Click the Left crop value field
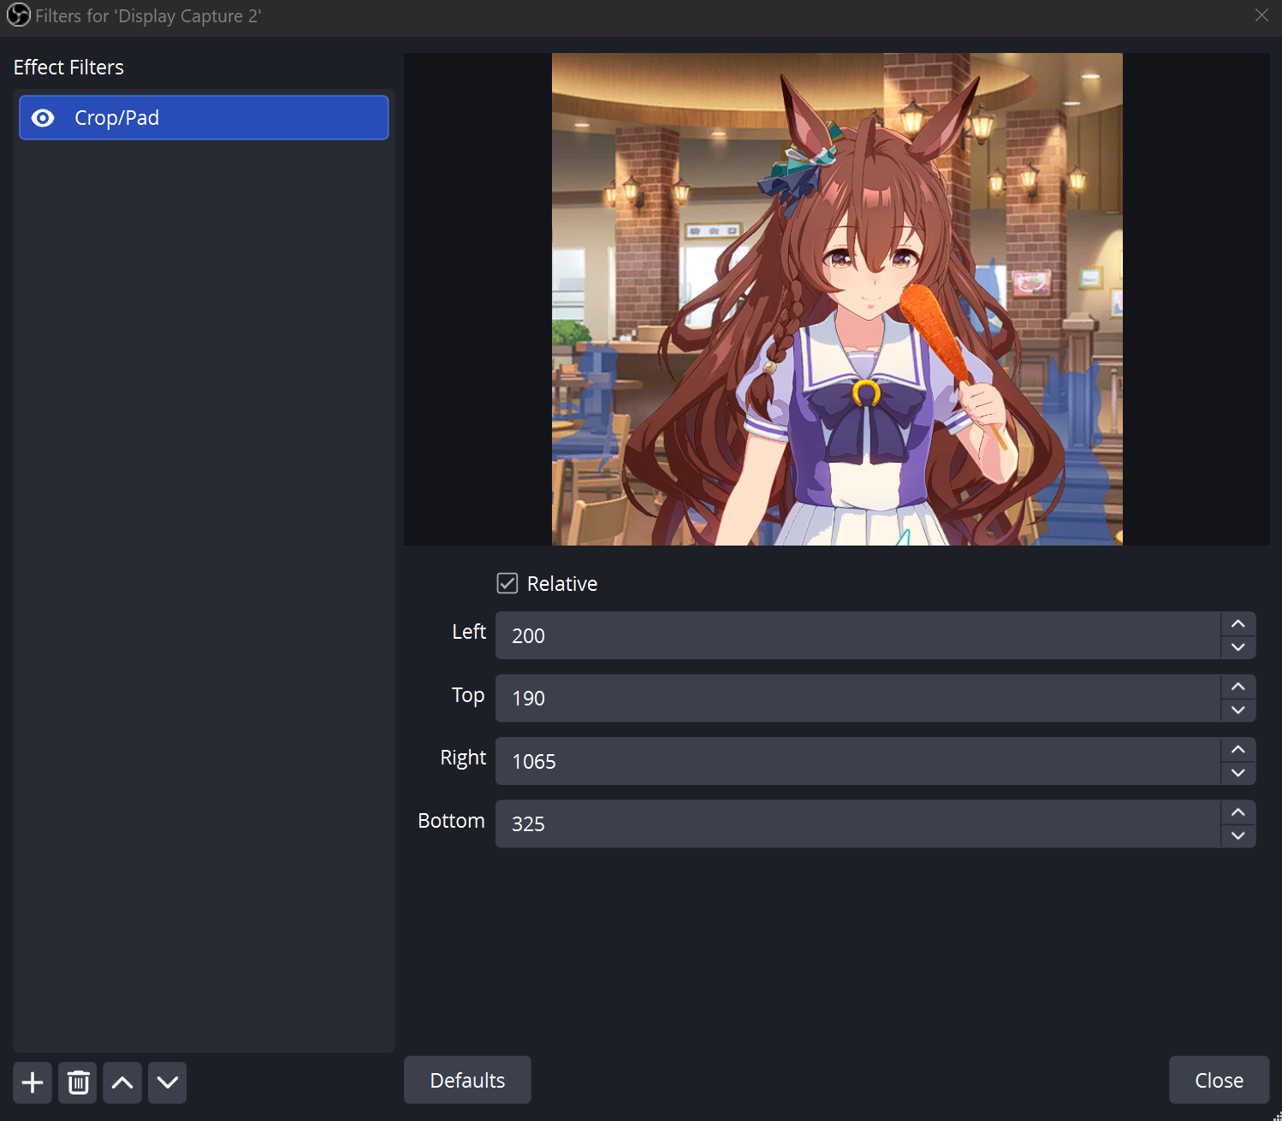 click(x=858, y=635)
